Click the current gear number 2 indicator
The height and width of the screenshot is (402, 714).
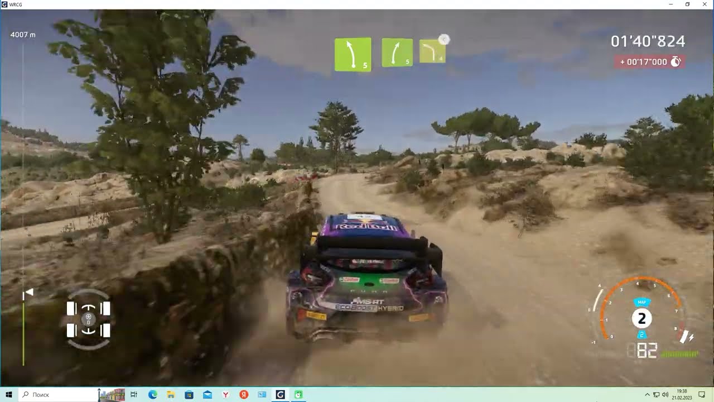coord(641,319)
